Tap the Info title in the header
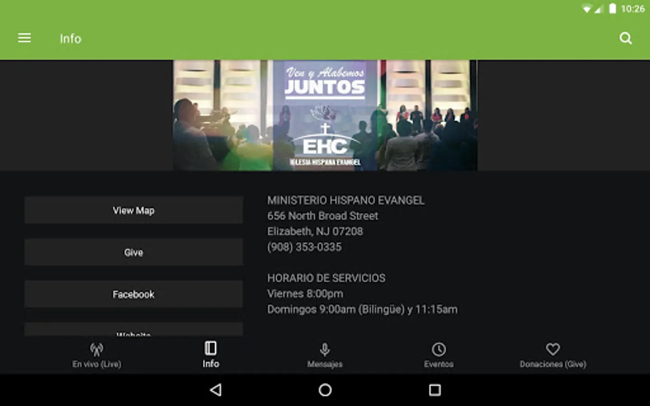This screenshot has height=406, width=650. pyautogui.click(x=70, y=39)
